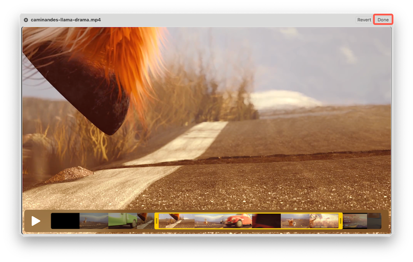The width and height of the screenshot is (413, 262).
Task: Select the second thumbnail inside the trim selection
Action: (x=209, y=221)
